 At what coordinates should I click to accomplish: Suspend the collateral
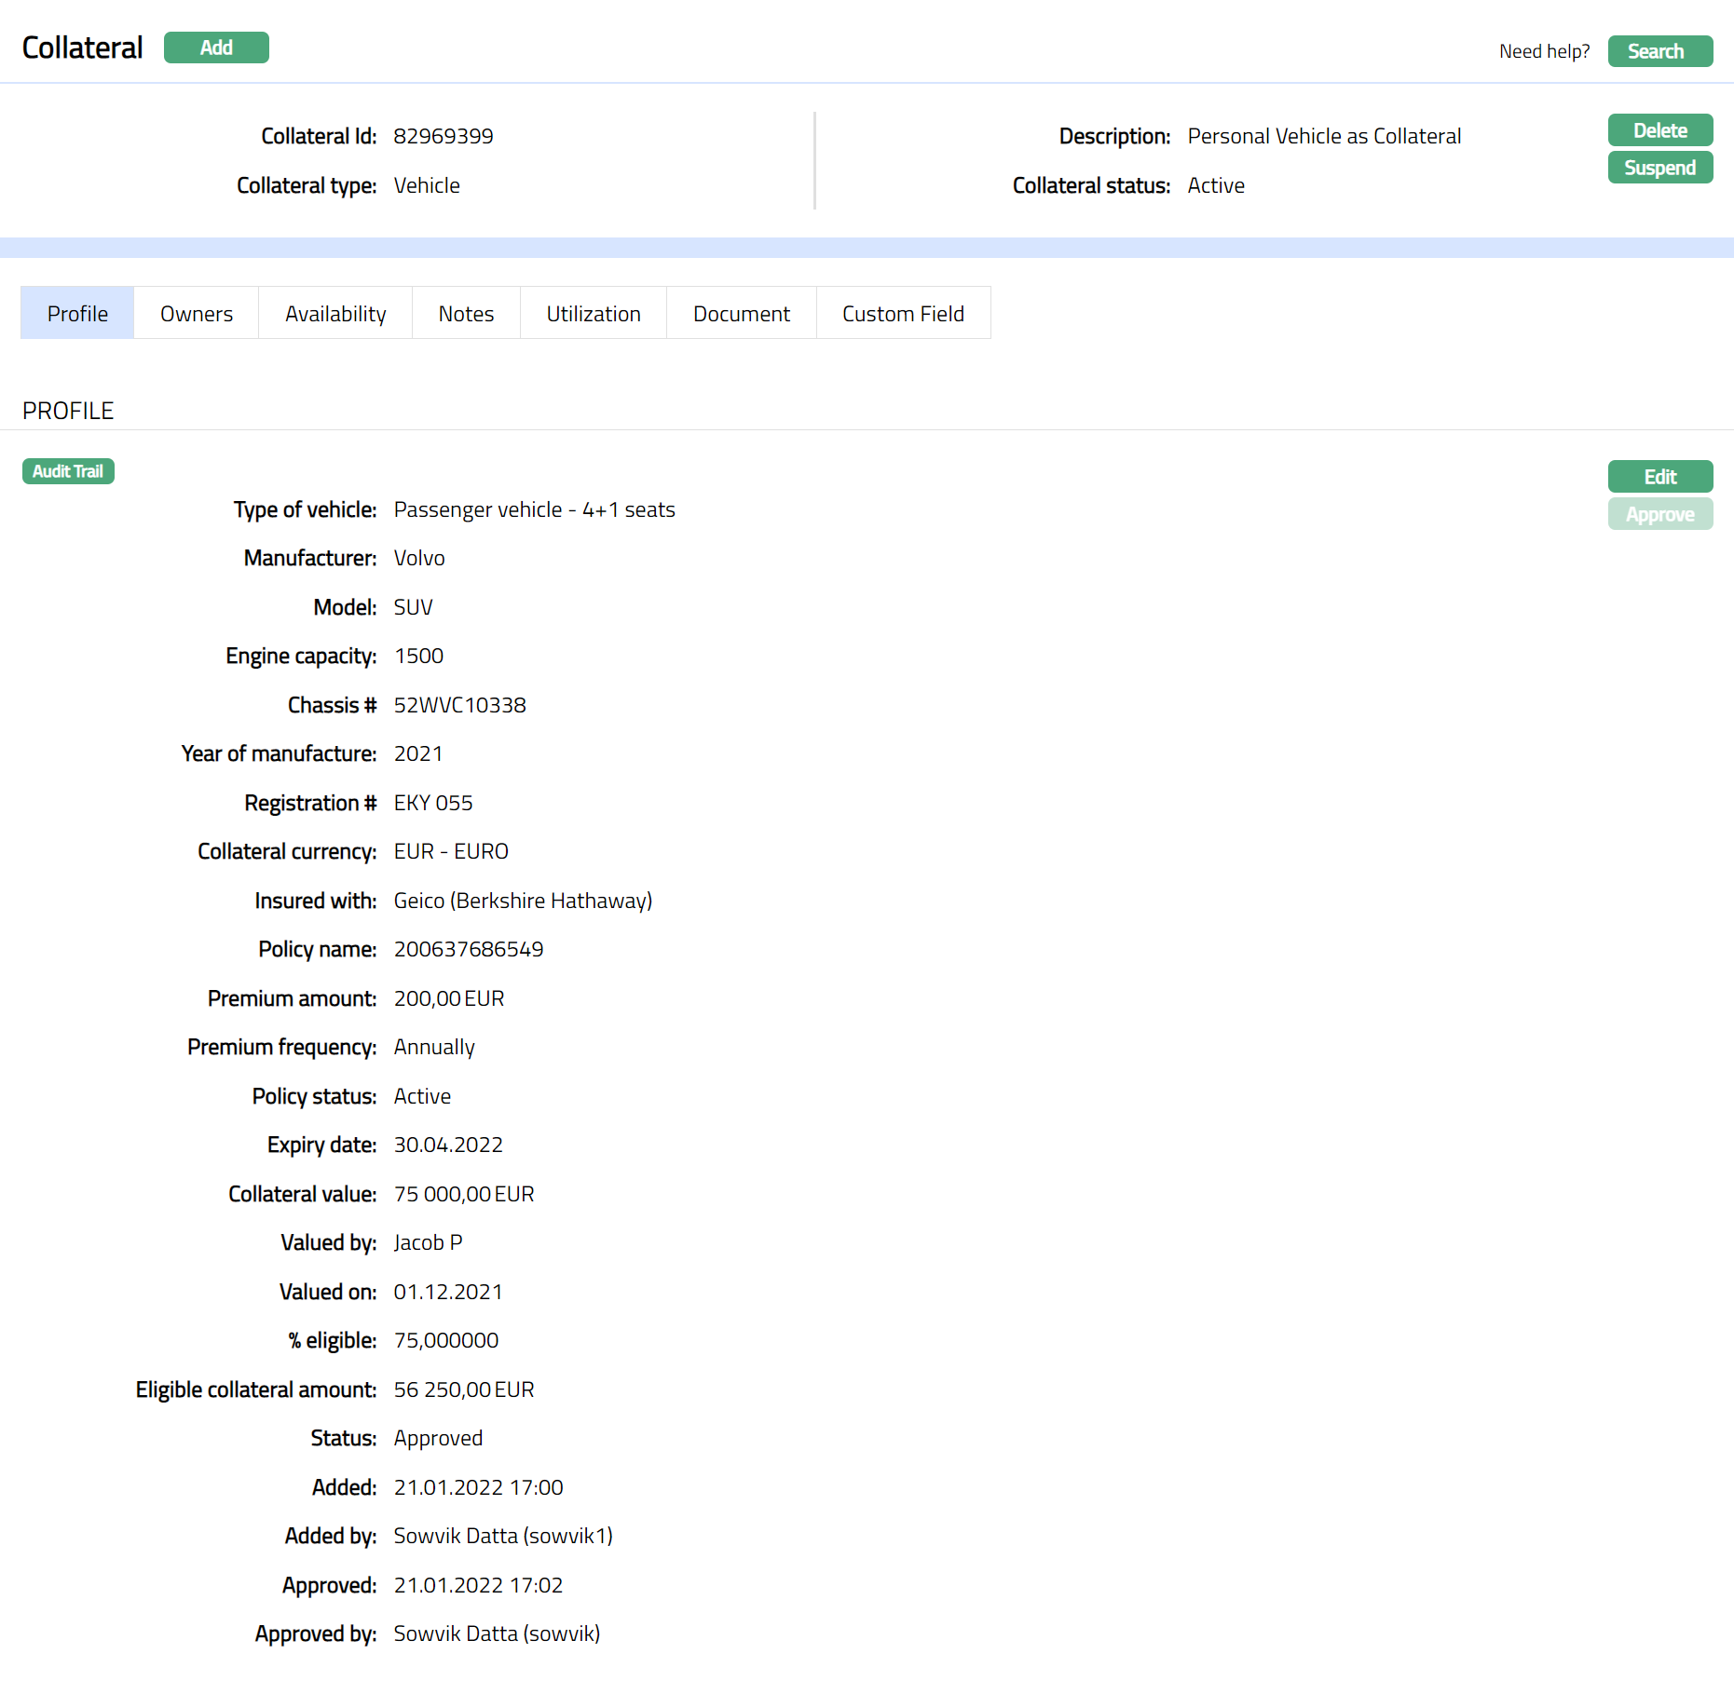point(1659,168)
